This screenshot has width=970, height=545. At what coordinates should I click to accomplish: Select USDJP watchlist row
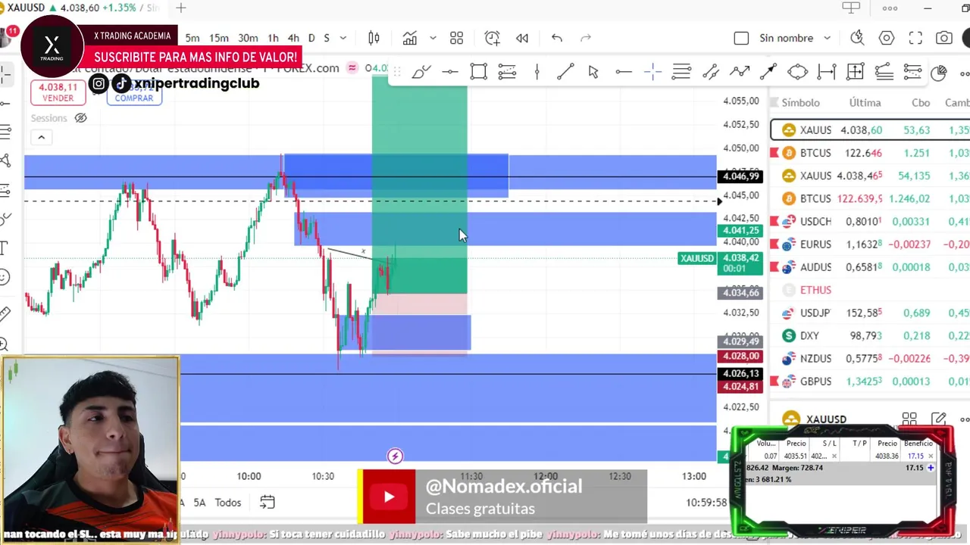point(870,313)
